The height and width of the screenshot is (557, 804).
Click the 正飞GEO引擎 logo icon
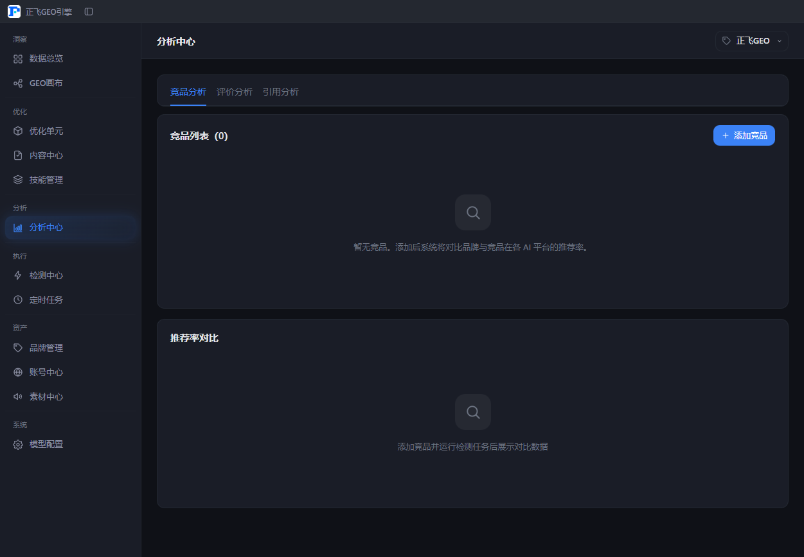pos(14,12)
